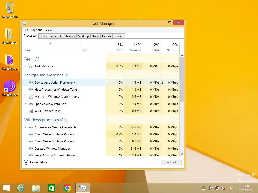Open the View menu
The width and height of the screenshot is (258, 193).
[x=49, y=30]
